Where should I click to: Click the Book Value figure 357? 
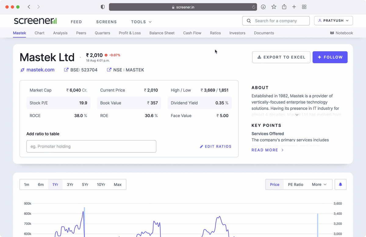coord(152,103)
